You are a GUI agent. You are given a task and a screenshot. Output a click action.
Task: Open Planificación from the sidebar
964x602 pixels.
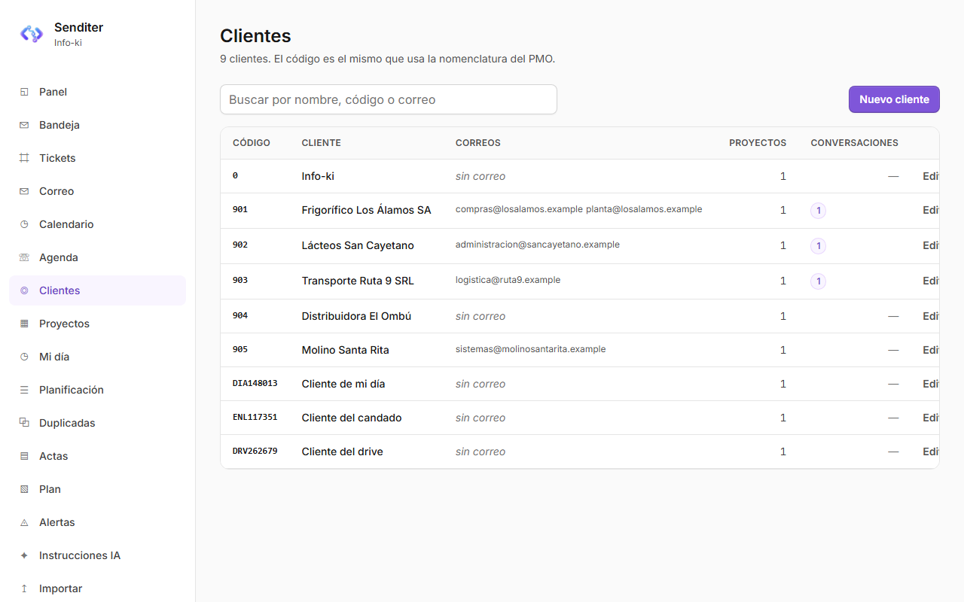point(97,390)
